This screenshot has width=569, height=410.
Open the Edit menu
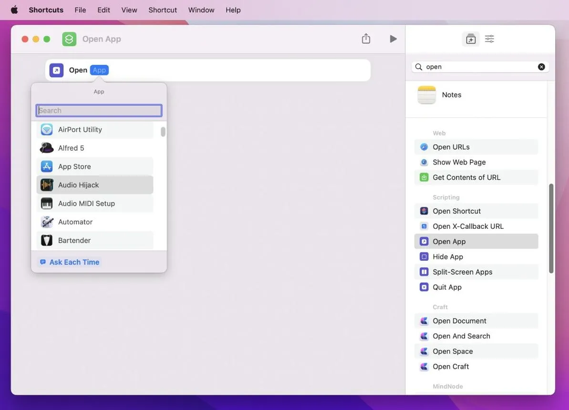coord(103,10)
